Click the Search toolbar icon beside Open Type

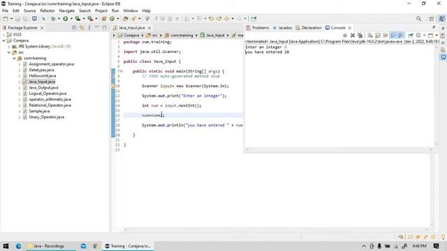click(x=133, y=19)
